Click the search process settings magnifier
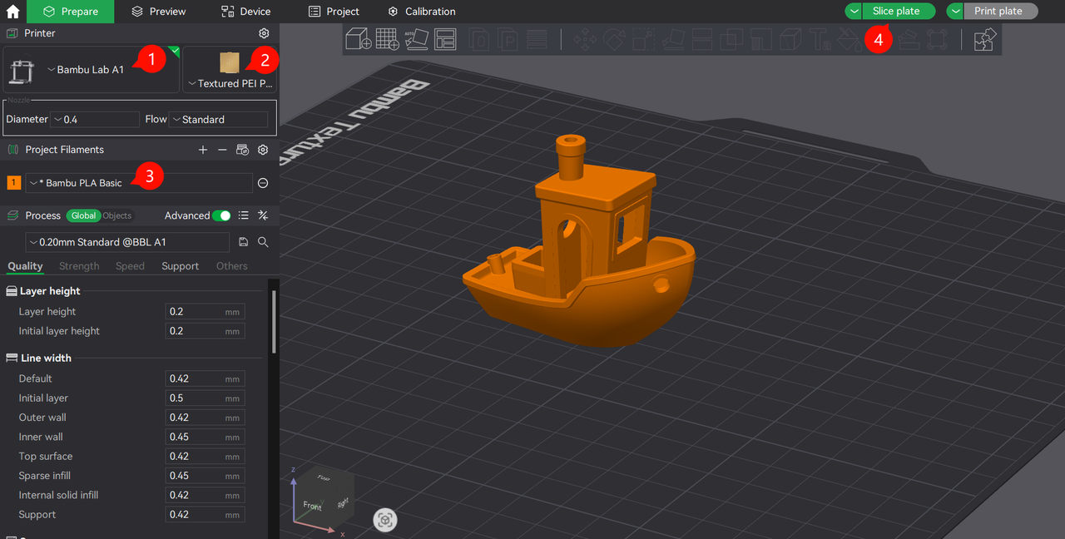The image size is (1065, 539). [263, 242]
